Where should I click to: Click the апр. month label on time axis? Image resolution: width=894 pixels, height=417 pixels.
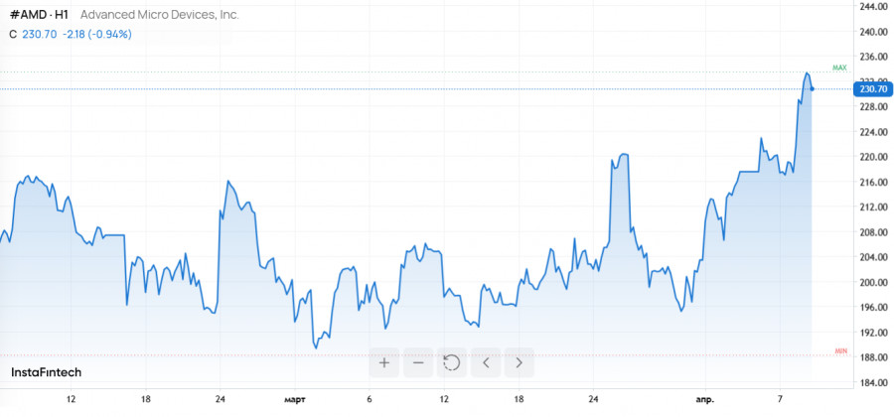[704, 400]
